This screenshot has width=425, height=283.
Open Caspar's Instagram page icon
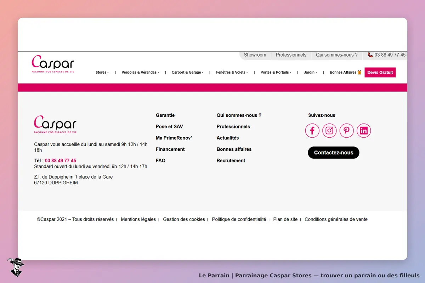click(x=329, y=131)
